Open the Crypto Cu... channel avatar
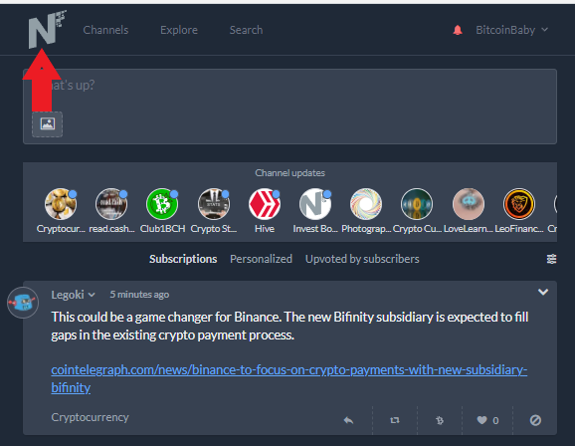 tap(417, 204)
